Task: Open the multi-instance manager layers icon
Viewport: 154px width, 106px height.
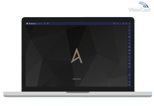Action: [x=129, y=63]
